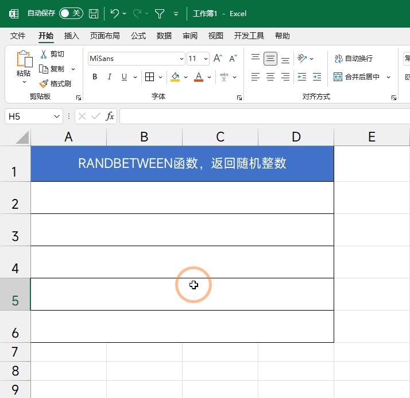
Task: Click the Insert Function fx icon
Action: pyautogui.click(x=110, y=116)
